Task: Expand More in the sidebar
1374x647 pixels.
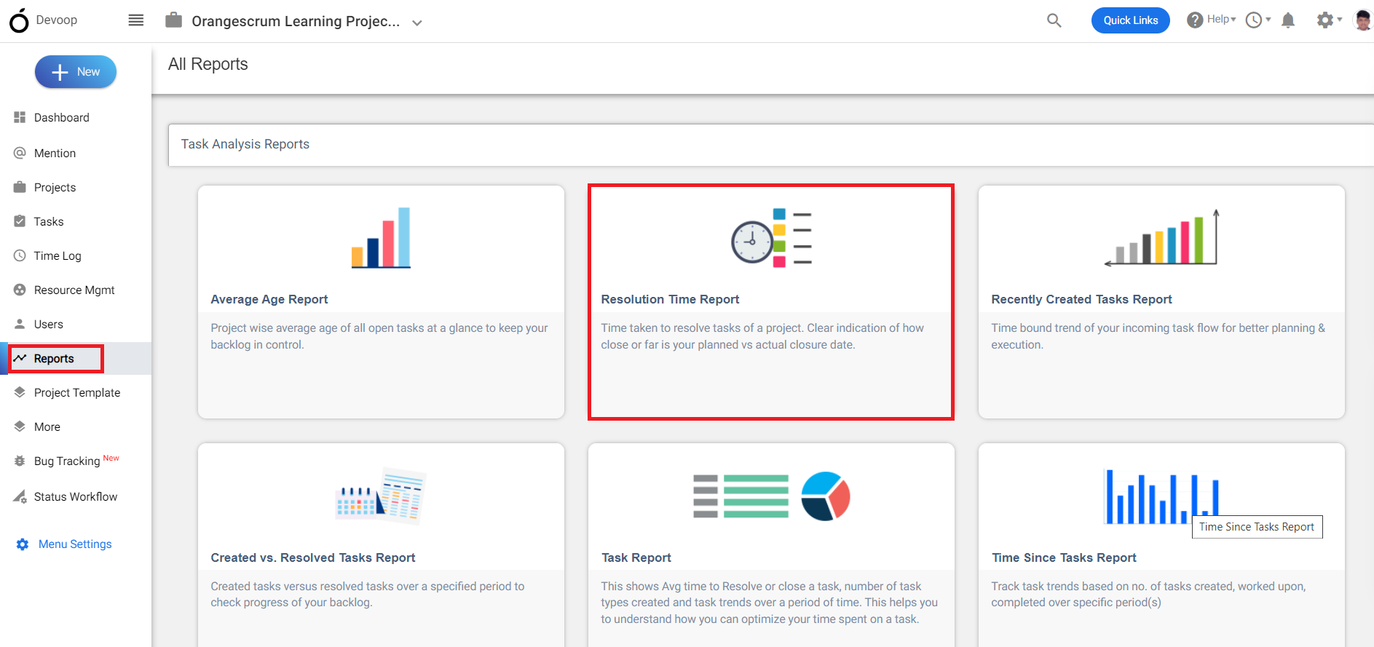Action: [47, 427]
